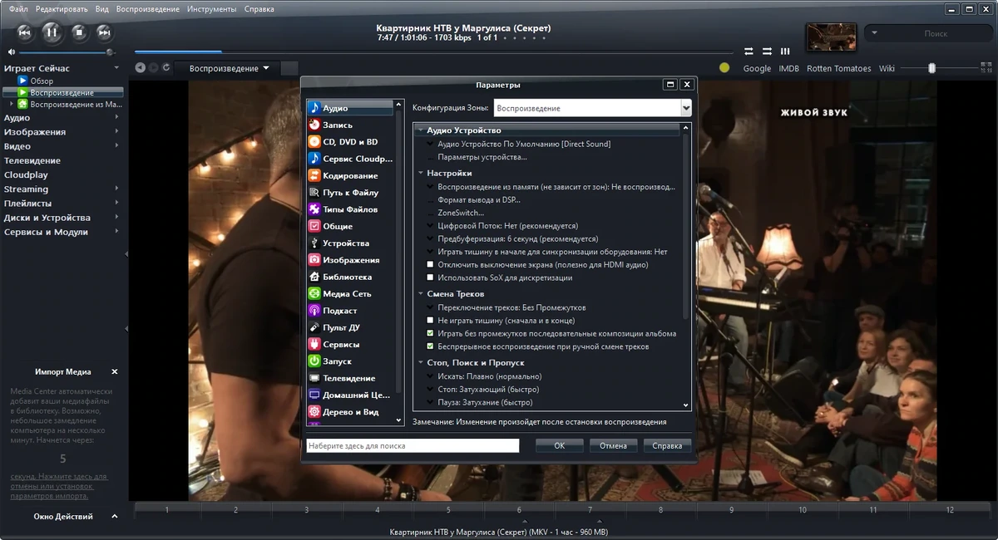This screenshot has height=540, width=998.
Task: Select Типы Файлов settings category
Action: tap(349, 209)
